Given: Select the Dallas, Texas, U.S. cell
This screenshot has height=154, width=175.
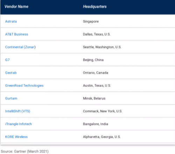Looking at the screenshot, I should 97,34.
